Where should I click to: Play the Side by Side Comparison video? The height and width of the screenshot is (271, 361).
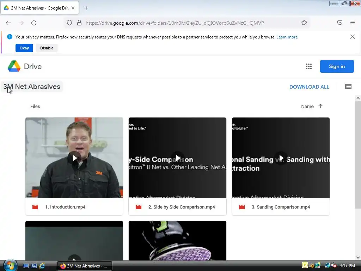tap(178, 158)
